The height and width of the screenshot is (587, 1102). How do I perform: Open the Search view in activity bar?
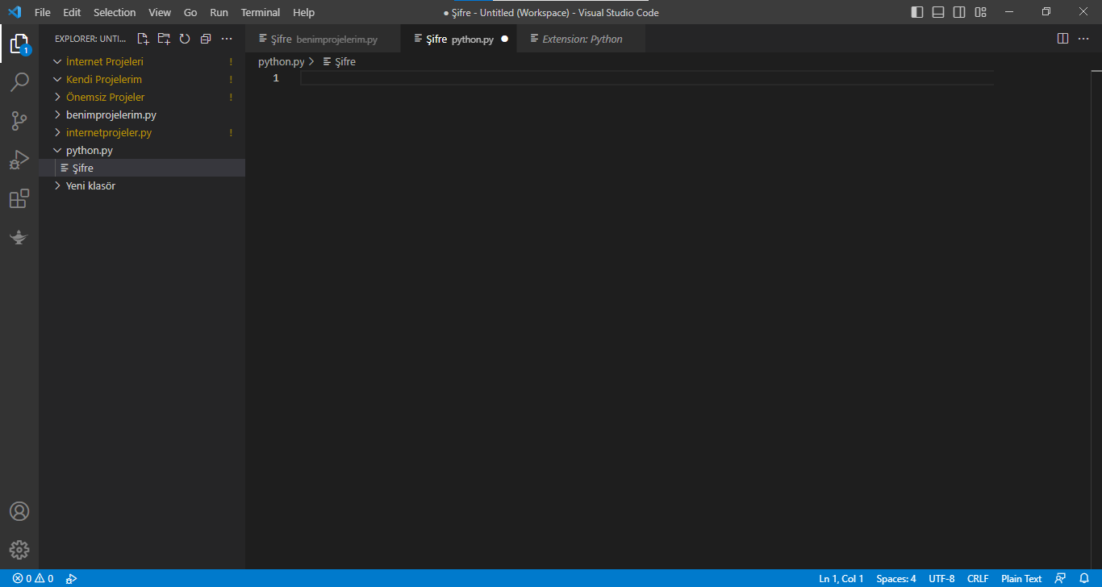click(19, 82)
